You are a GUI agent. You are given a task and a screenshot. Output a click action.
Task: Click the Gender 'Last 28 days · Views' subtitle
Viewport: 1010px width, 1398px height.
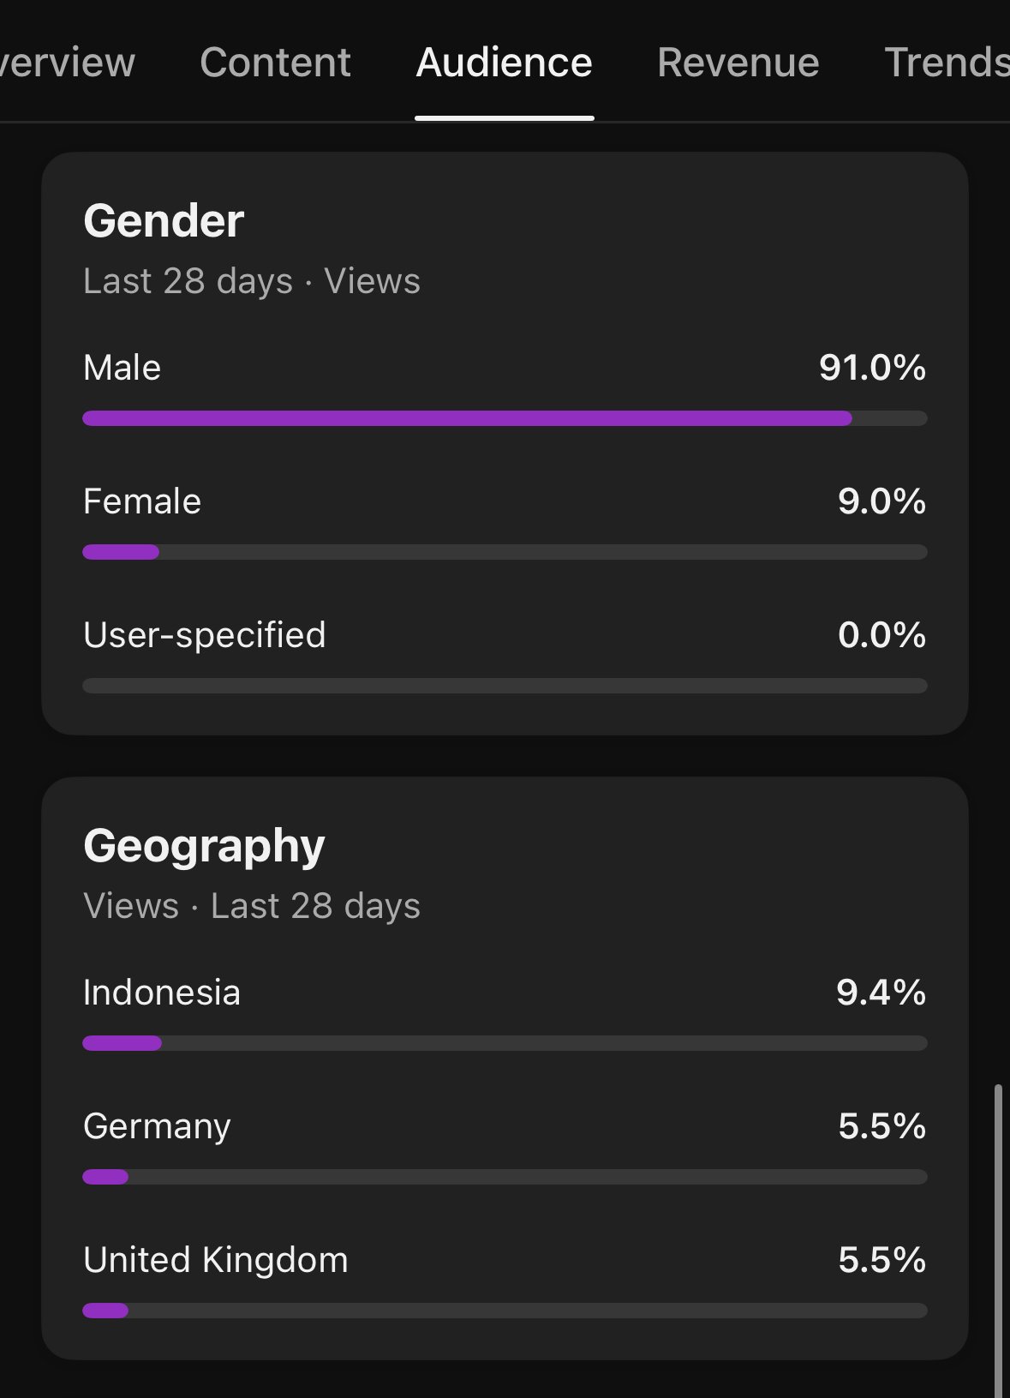point(252,281)
